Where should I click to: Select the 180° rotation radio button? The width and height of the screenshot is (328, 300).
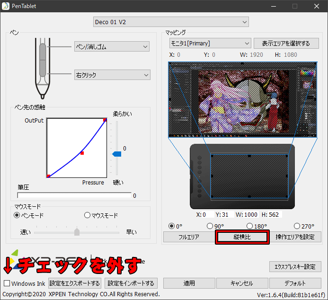(x=249, y=226)
